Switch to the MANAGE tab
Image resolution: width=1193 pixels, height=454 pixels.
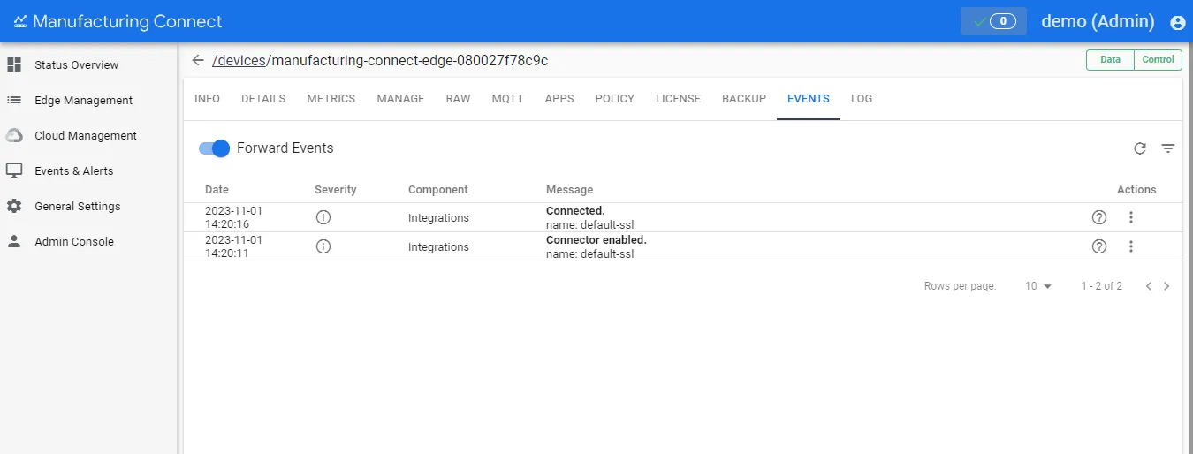400,99
